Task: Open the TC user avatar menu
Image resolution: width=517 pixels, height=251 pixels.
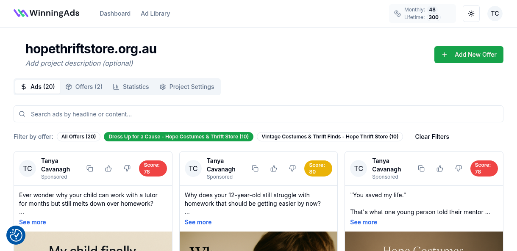Action: coord(495,14)
